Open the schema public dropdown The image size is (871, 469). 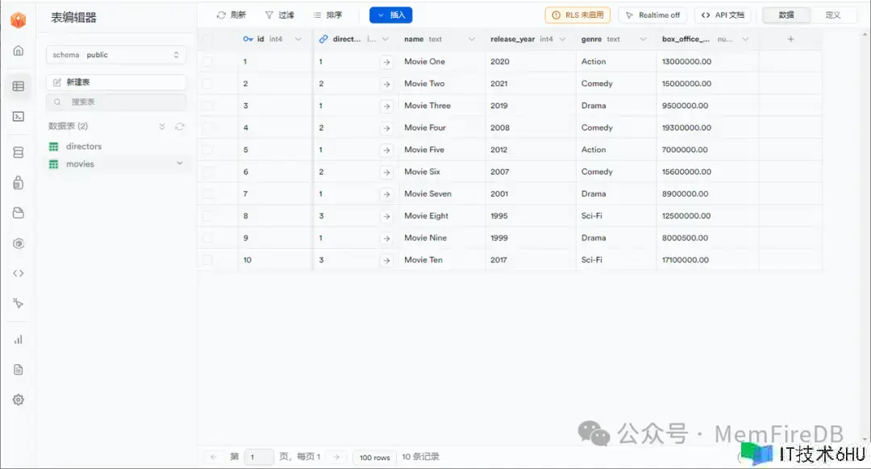[115, 55]
